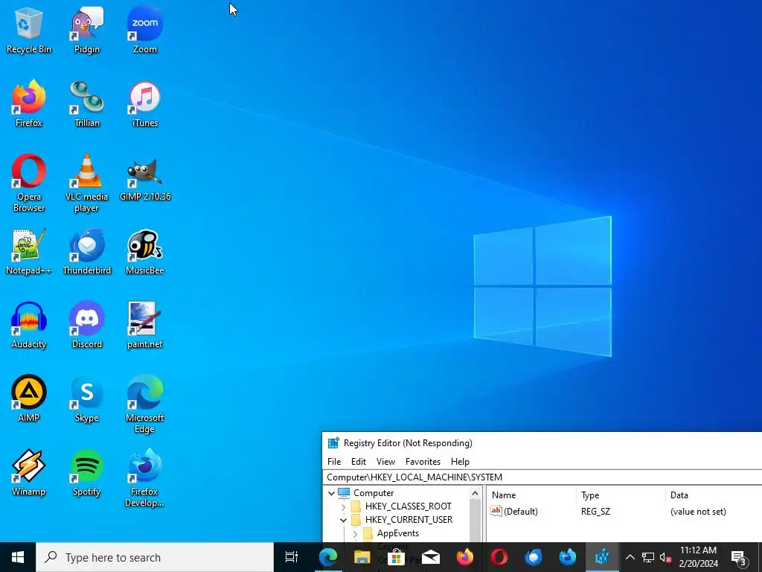Collapse the Computer node in Registry Editor
This screenshot has width=762, height=572.
[x=331, y=493]
